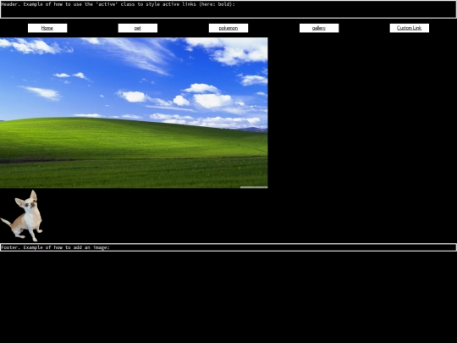Screen dimensions: 457x343
Task: Select the footer text about adding an image
Action: [55, 247]
